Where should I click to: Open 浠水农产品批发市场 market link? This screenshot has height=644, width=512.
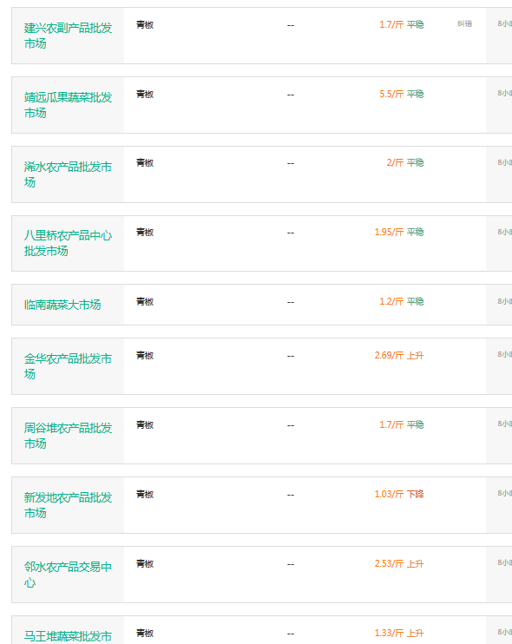[x=68, y=174]
